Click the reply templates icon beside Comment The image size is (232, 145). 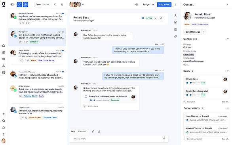(x=93, y=132)
